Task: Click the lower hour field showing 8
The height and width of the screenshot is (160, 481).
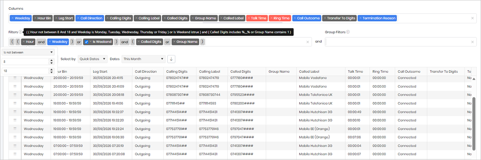Action: click(x=25, y=61)
